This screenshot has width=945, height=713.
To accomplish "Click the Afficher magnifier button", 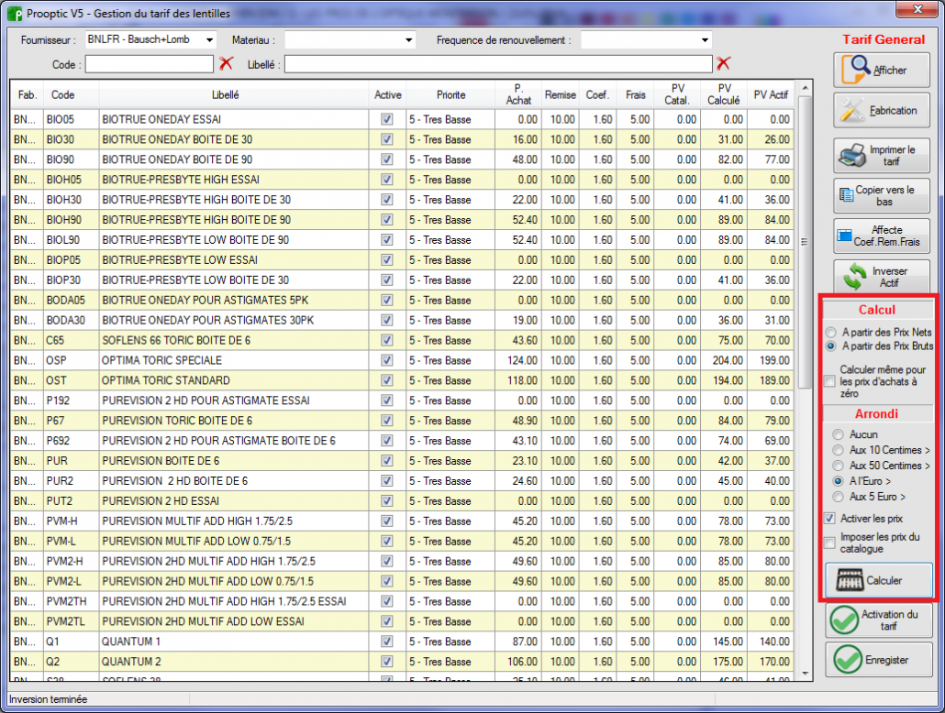I will [882, 70].
